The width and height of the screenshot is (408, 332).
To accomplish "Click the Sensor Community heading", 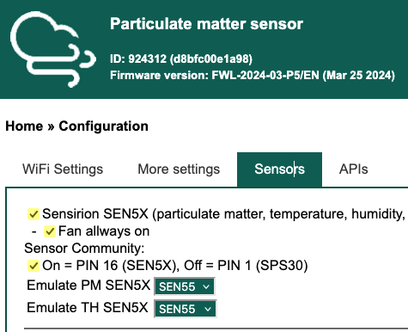I will 84,249.
